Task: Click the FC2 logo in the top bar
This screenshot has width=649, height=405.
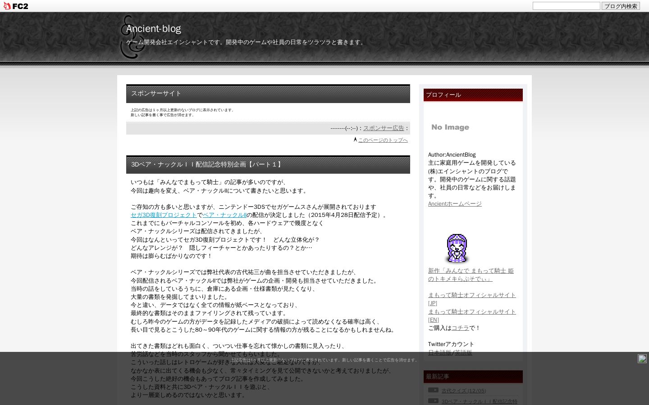Action: 16,6
